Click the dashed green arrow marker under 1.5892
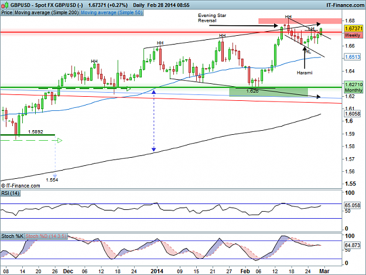This screenshot has height=275, width=366. (31, 140)
